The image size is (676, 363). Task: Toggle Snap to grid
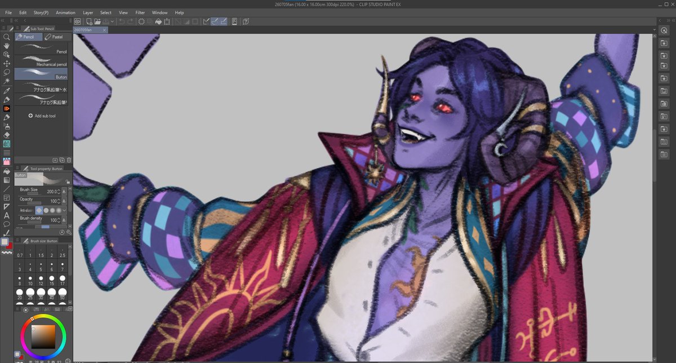pos(224,21)
